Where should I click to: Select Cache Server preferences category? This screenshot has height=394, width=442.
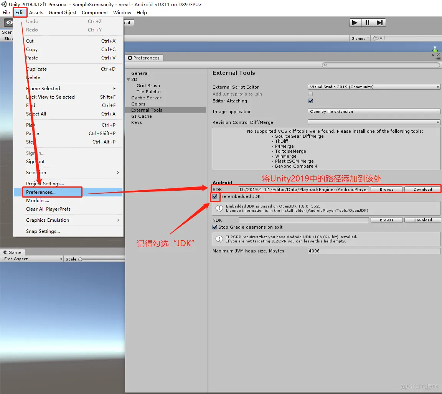click(146, 98)
